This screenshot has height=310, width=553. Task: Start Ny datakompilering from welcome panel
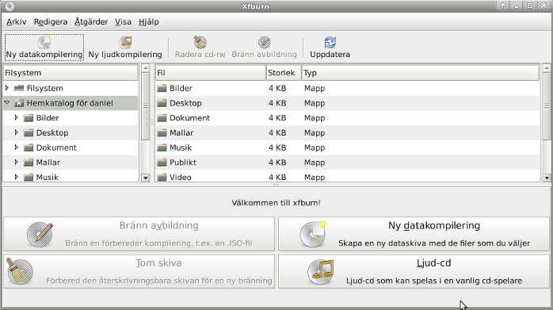coord(414,234)
